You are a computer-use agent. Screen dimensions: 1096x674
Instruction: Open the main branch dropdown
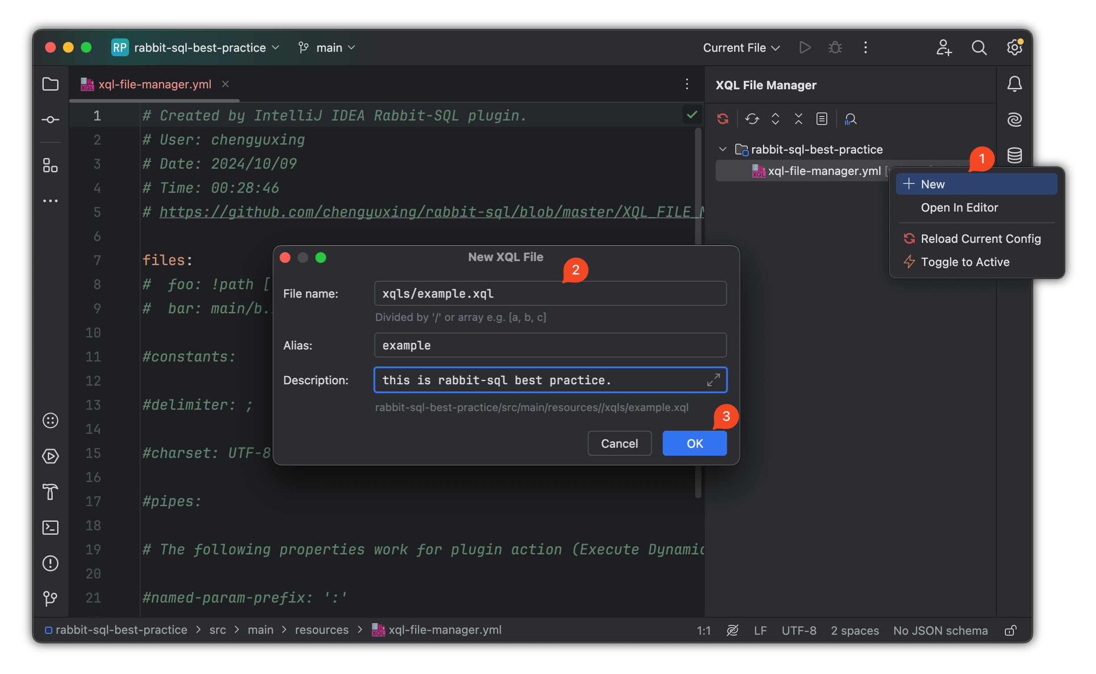coord(327,47)
